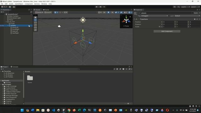This screenshot has width=201, height=113.
Task: Open the Component menu
Action: tap(29, 4)
